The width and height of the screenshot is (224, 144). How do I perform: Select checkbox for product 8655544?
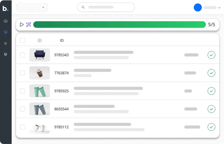(x=23, y=109)
